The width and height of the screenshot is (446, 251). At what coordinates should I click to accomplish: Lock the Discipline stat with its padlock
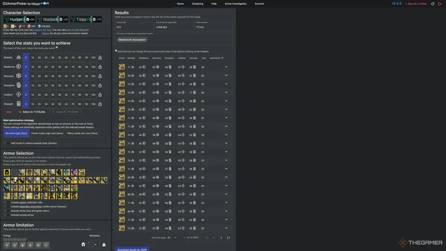point(100,86)
